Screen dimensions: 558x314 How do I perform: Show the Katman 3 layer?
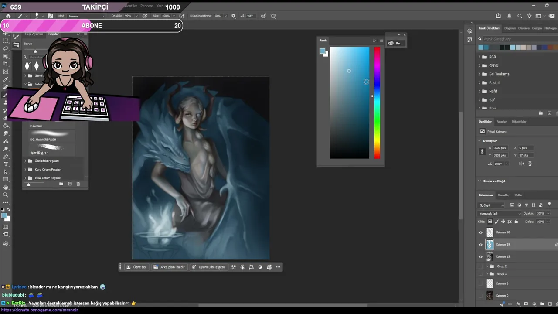tap(481, 283)
